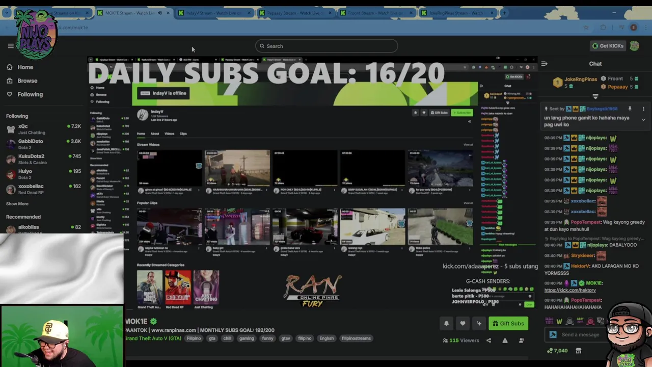Click the Home icon in sidebar
Image resolution: width=652 pixels, height=367 pixels.
tap(10, 67)
